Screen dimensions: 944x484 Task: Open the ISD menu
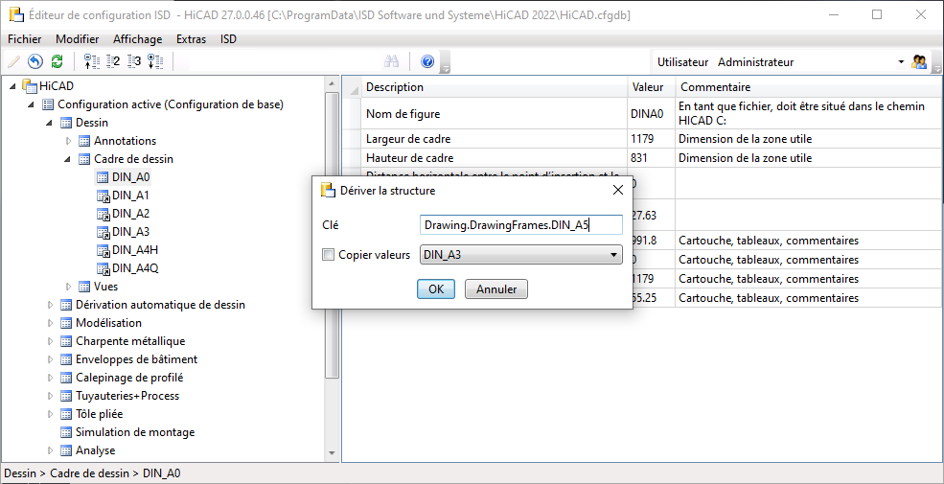228,39
